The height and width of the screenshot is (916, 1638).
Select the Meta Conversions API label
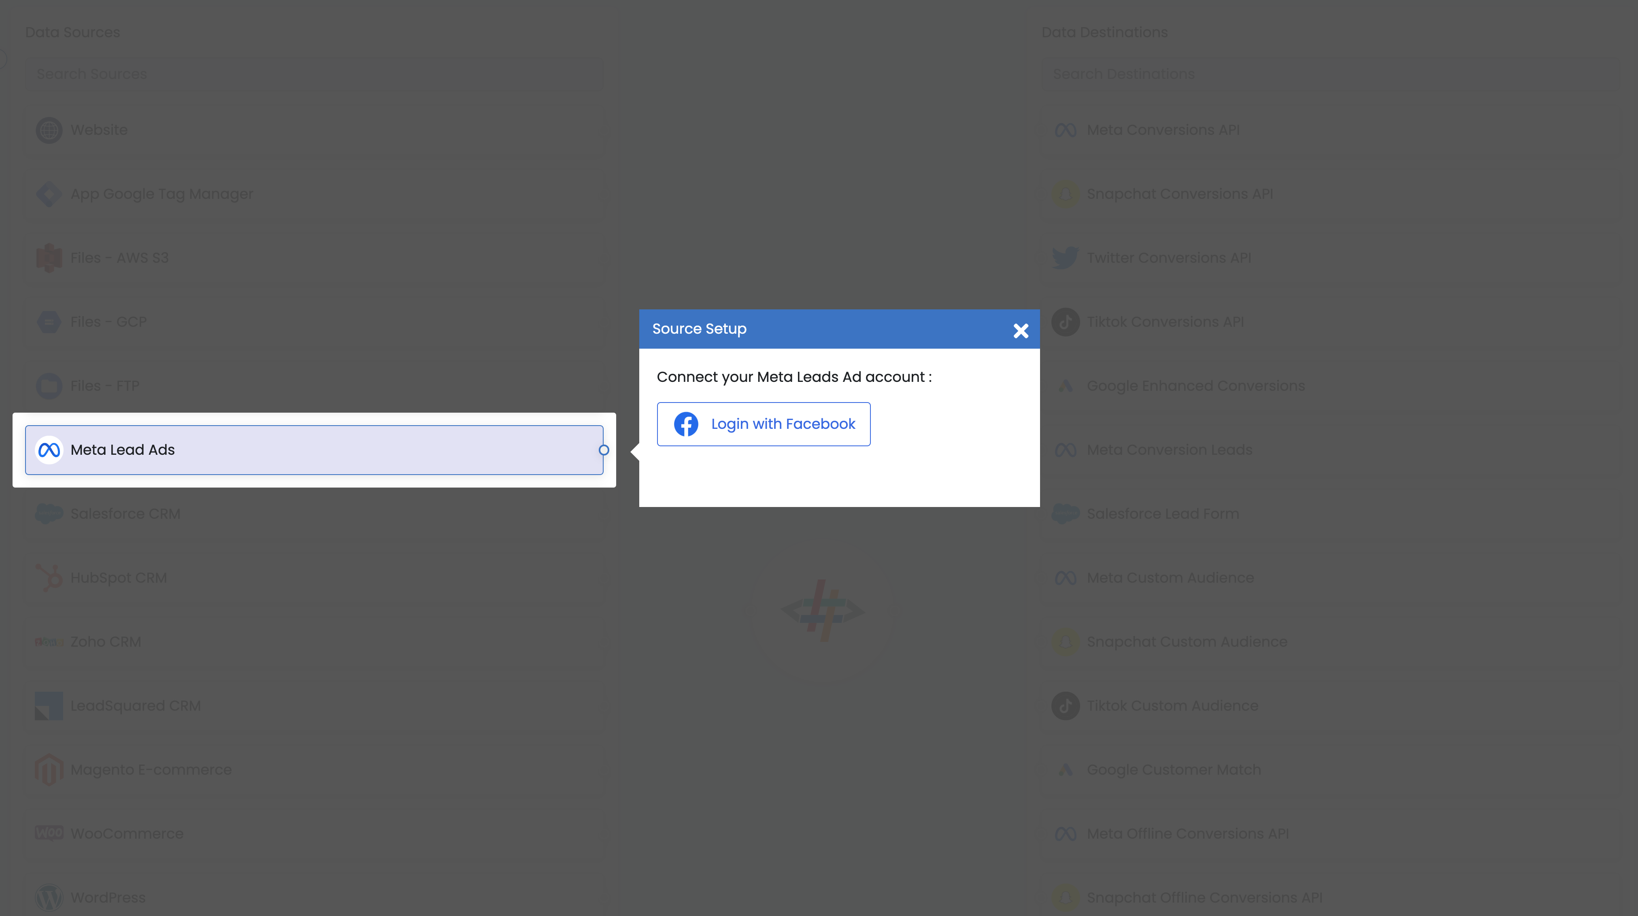coord(1163,130)
